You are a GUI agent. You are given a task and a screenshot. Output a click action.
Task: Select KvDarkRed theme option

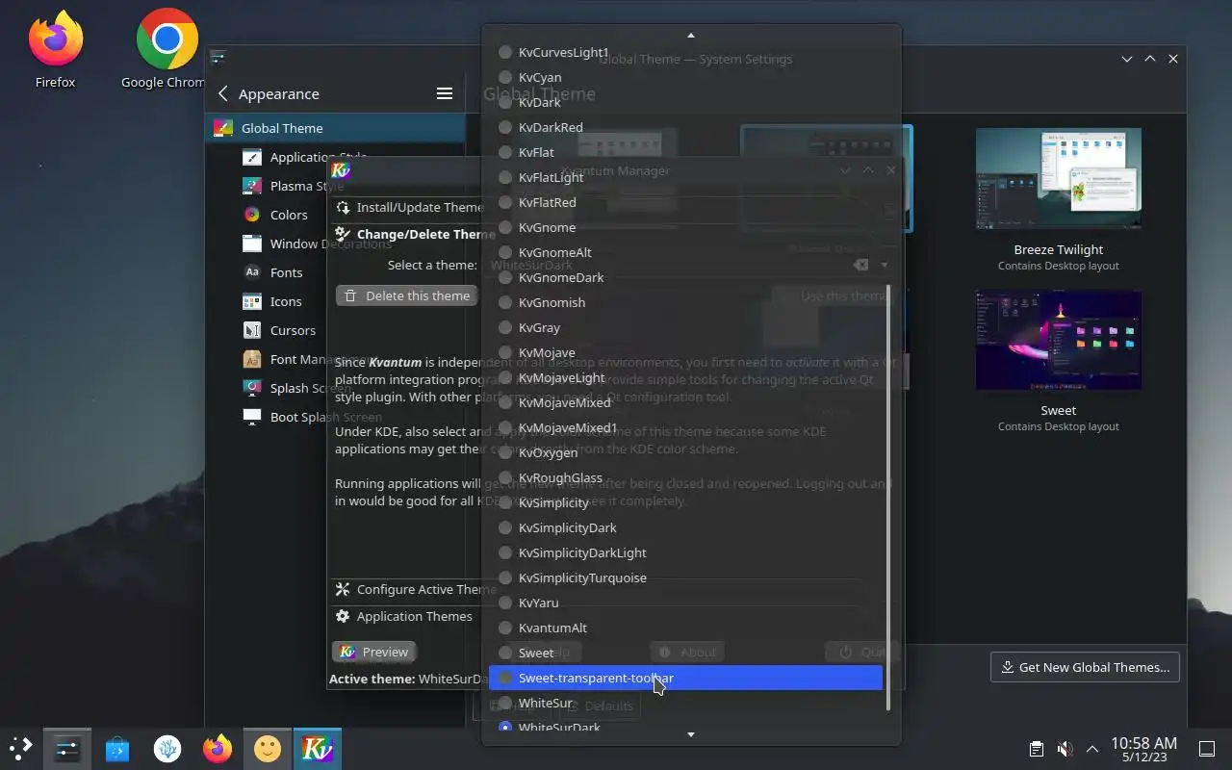click(x=685, y=127)
